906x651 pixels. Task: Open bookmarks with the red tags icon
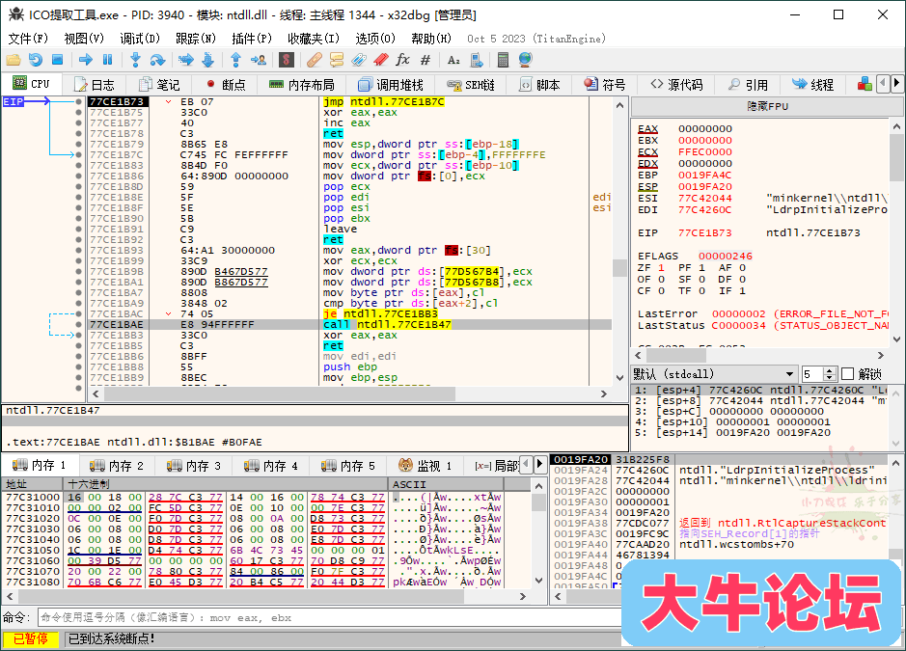click(x=381, y=60)
